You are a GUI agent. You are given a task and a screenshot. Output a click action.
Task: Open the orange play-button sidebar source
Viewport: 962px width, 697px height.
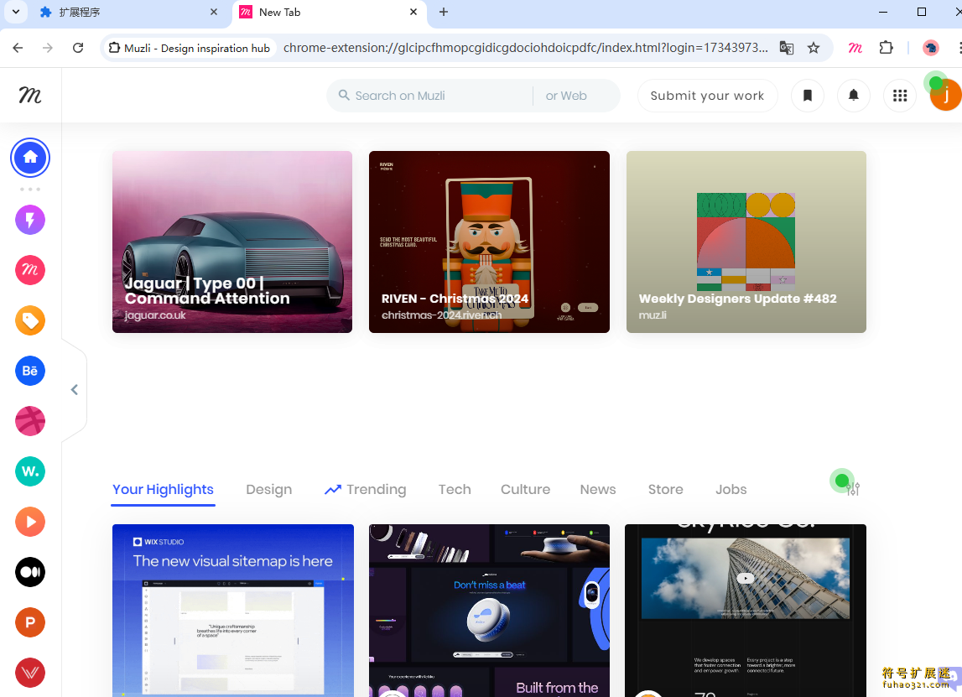tap(30, 522)
